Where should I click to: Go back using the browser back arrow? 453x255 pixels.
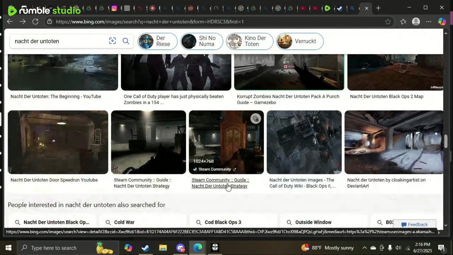tap(10, 22)
